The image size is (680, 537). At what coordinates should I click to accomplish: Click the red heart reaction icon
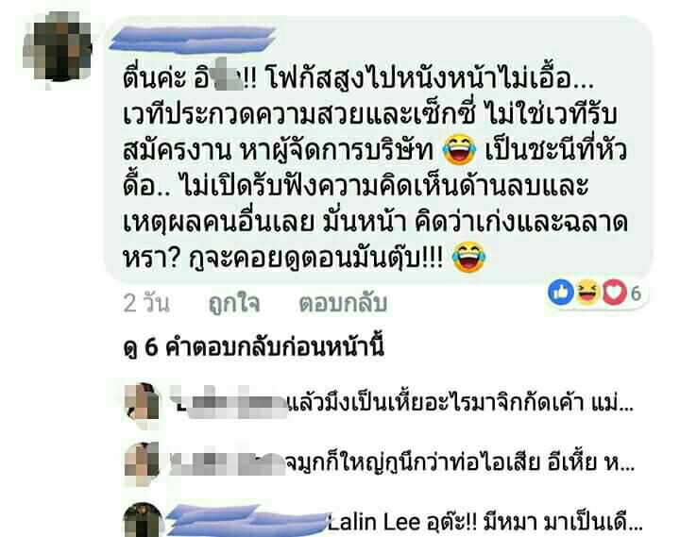coord(614,293)
